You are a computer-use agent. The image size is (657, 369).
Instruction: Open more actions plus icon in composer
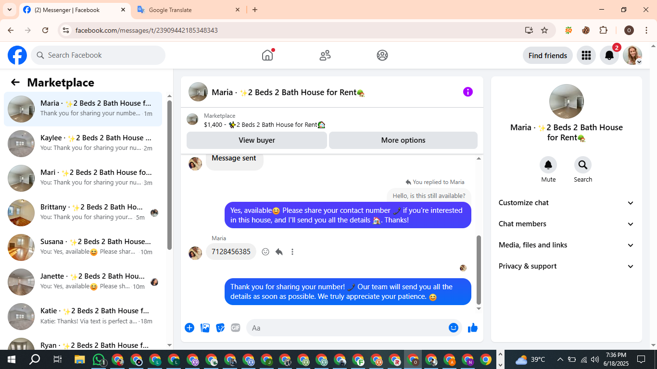point(190,328)
